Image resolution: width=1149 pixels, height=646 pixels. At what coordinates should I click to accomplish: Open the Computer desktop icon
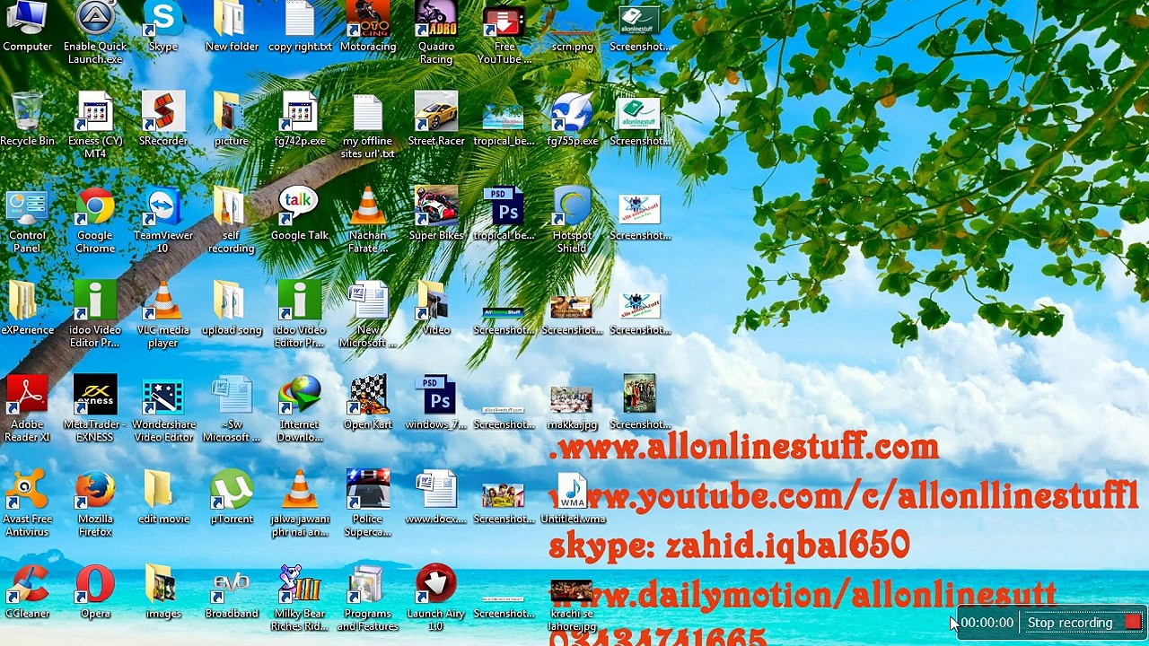[x=27, y=27]
